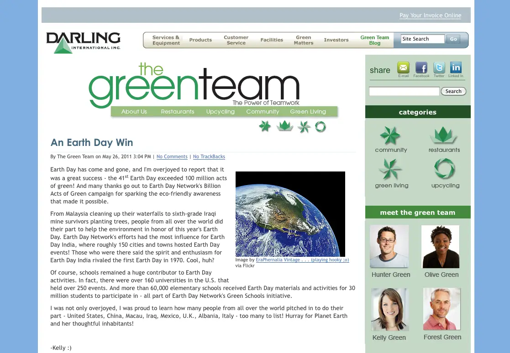Open About Us in the green navigation bar

point(134,112)
